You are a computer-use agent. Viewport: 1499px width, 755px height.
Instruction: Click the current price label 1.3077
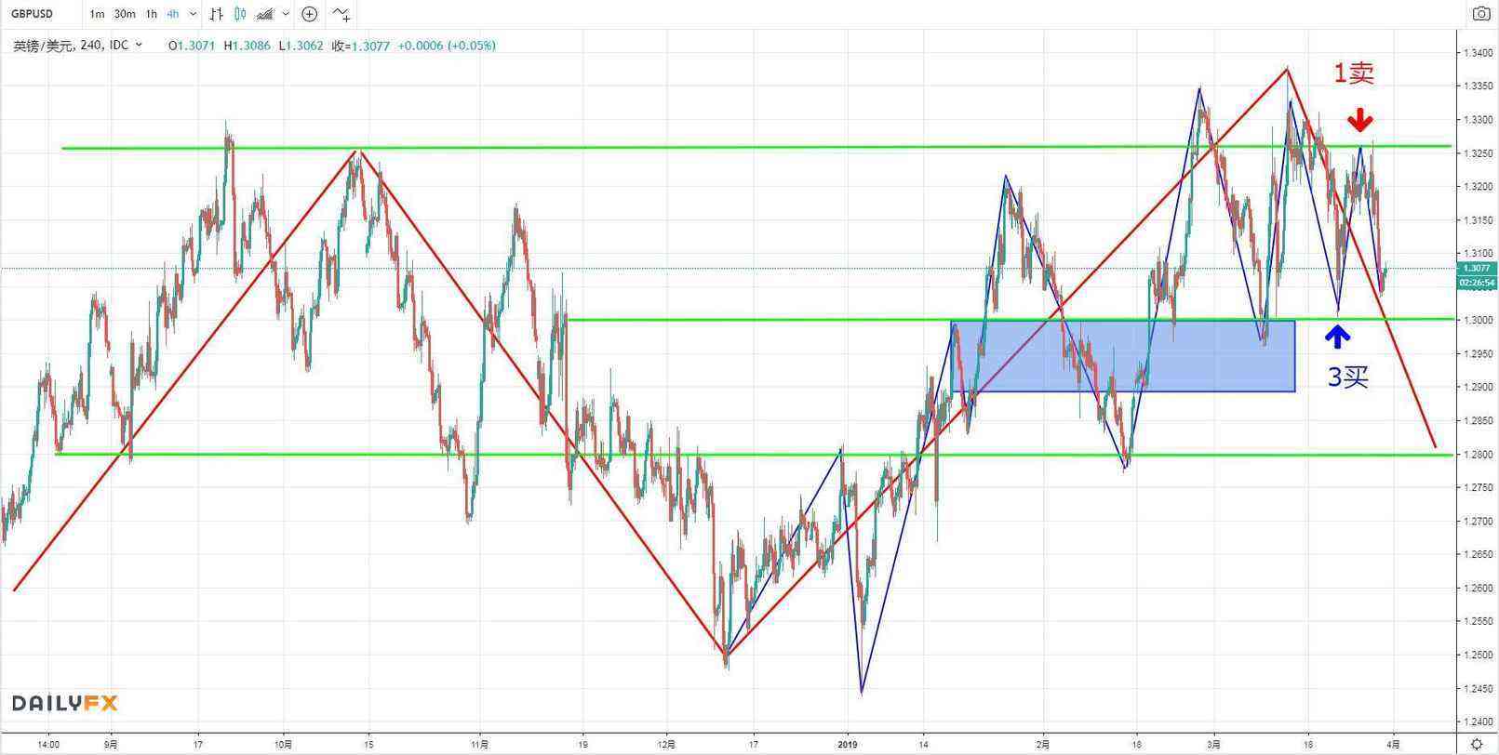[x=1477, y=268]
